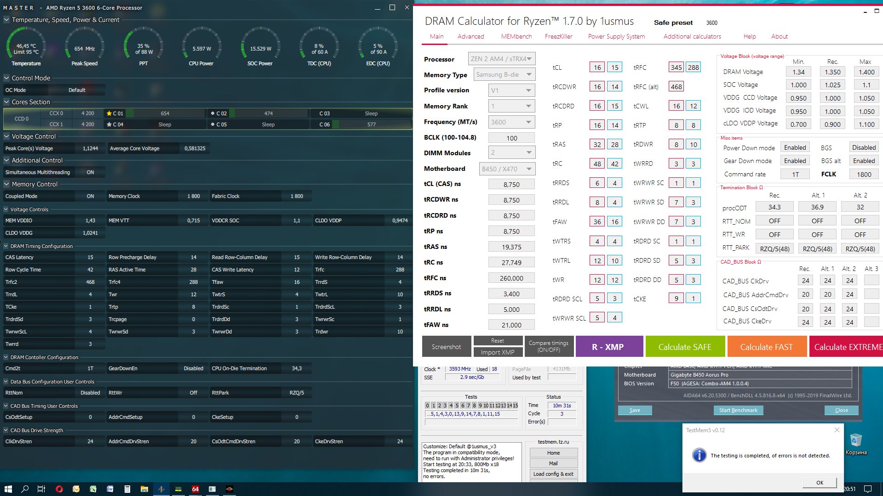Collapse the Memory Control section
The image size is (883, 496).
(6, 184)
